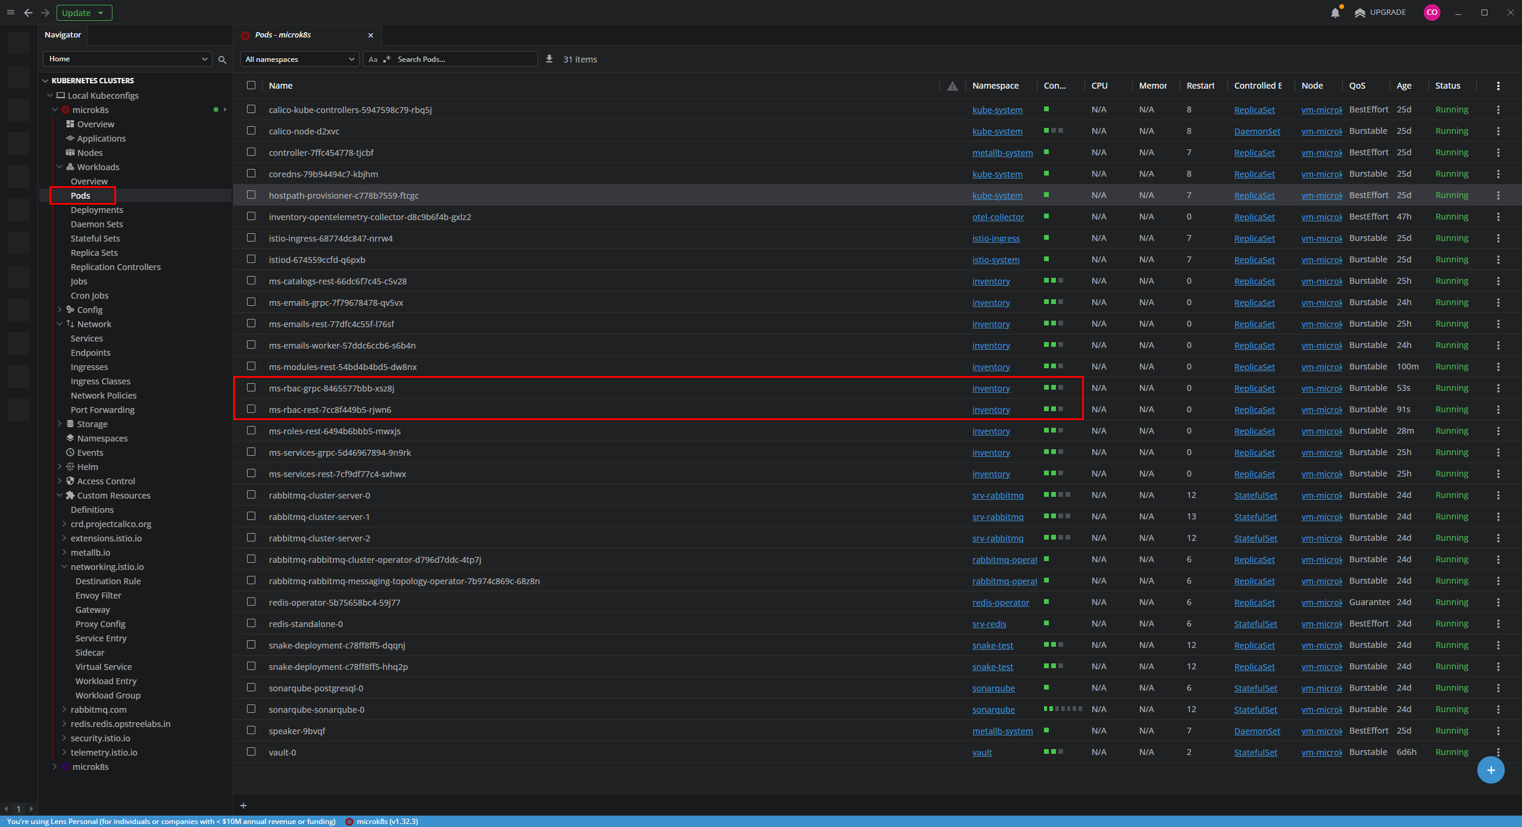Expand the Helm tree section
1522x827 pixels.
click(x=60, y=466)
